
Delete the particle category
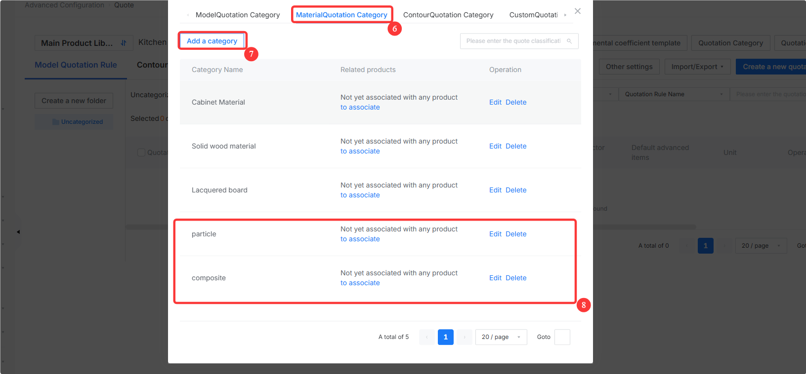coord(516,234)
